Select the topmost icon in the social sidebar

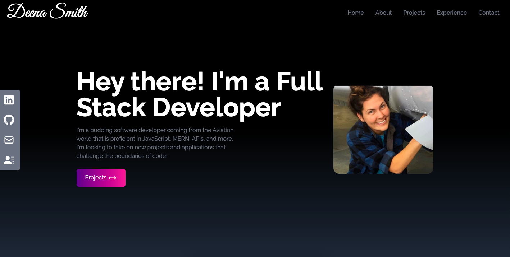click(9, 100)
